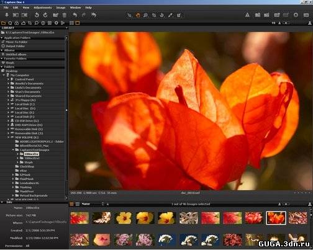This screenshot has width=313, height=250.
Task: Open the Image menu
Action: 61,7
